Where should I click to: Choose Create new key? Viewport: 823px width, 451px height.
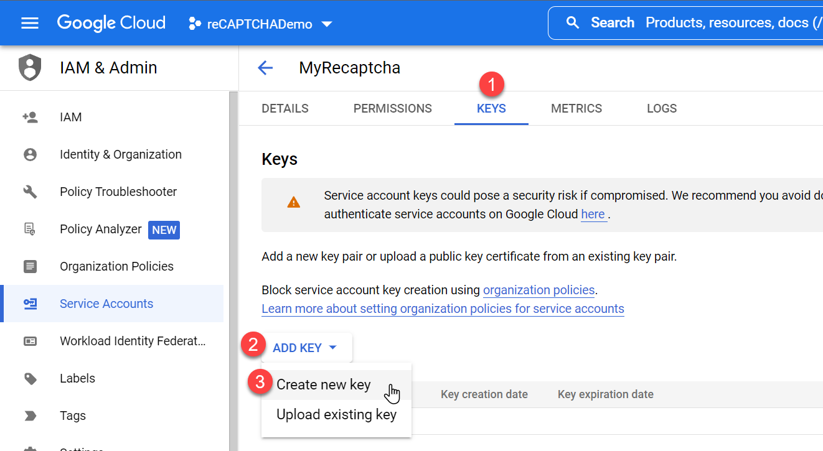pyautogui.click(x=336, y=384)
